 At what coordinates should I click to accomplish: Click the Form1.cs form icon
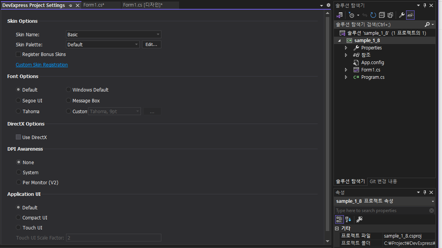tap(356, 70)
